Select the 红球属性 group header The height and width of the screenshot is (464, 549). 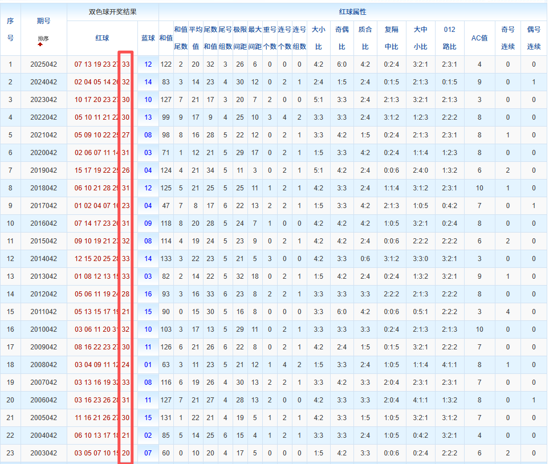coord(352,12)
